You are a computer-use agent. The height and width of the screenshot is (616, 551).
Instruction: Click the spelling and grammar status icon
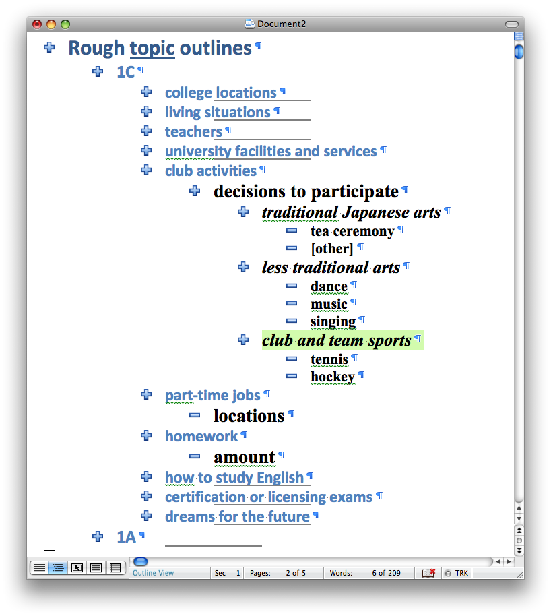pyautogui.click(x=428, y=572)
